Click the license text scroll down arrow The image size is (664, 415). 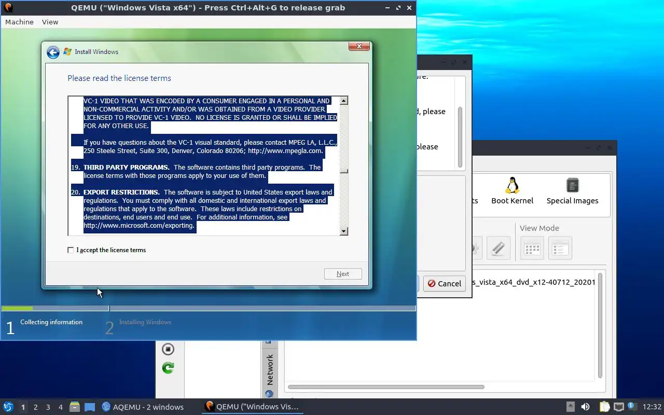343,231
